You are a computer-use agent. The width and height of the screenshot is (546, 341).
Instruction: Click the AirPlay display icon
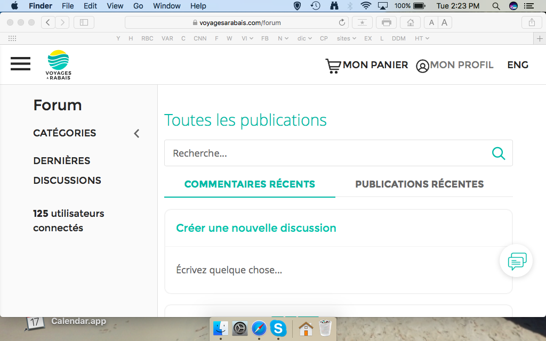click(383, 6)
